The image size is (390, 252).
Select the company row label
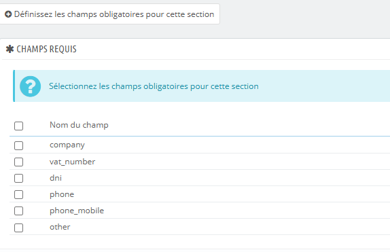tap(67, 145)
